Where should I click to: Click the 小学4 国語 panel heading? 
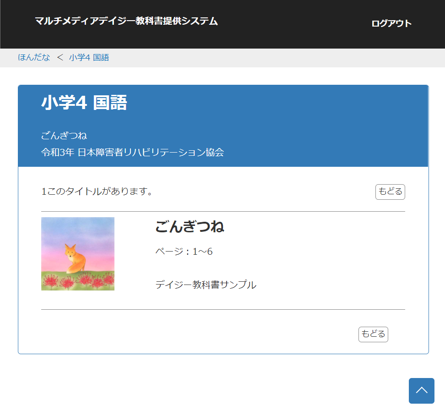pyautogui.click(x=84, y=103)
